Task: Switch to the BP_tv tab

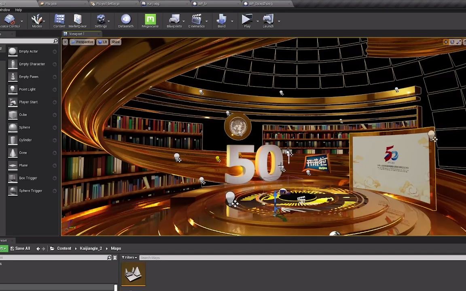Action: 202,3
